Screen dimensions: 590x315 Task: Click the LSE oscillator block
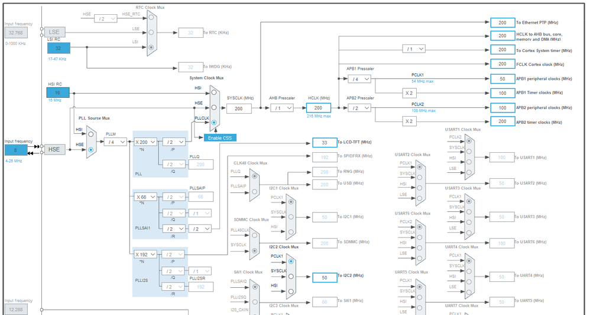pos(54,32)
